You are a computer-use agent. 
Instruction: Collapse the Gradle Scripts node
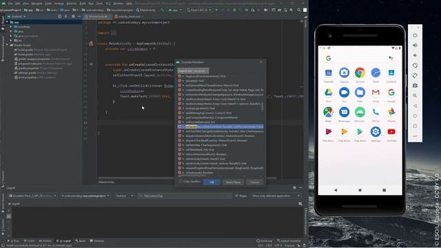(x=8, y=45)
